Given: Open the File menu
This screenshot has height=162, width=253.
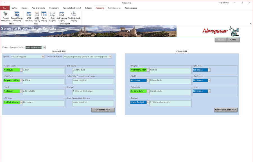Looking at the screenshot, I should 5,8.
